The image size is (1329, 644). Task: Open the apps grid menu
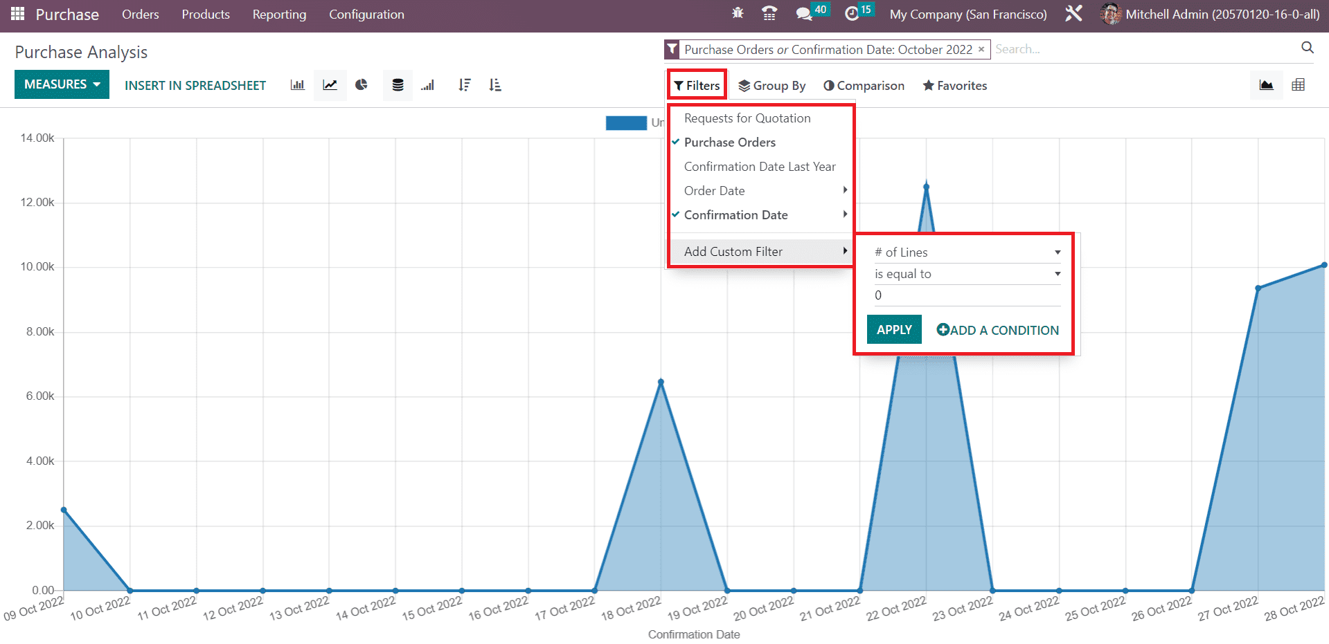17,14
